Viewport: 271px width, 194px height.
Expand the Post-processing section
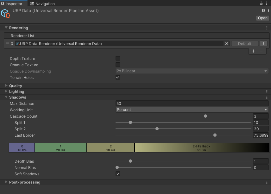[24, 182]
